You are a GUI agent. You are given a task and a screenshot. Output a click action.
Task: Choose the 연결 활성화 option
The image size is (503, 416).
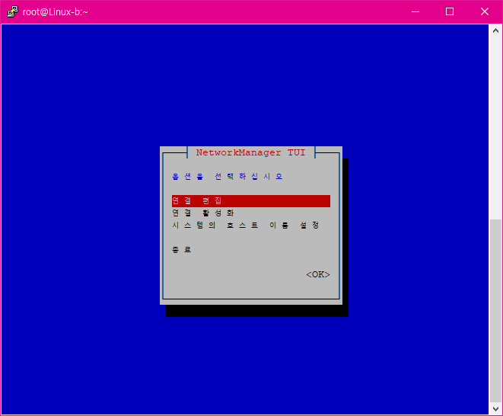pyautogui.click(x=203, y=213)
